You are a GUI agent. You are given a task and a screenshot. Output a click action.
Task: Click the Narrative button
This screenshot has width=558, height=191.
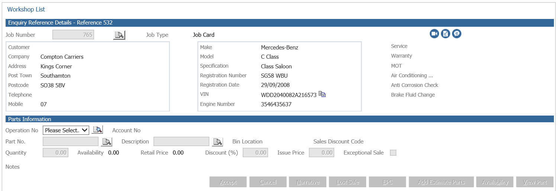pos(308,182)
